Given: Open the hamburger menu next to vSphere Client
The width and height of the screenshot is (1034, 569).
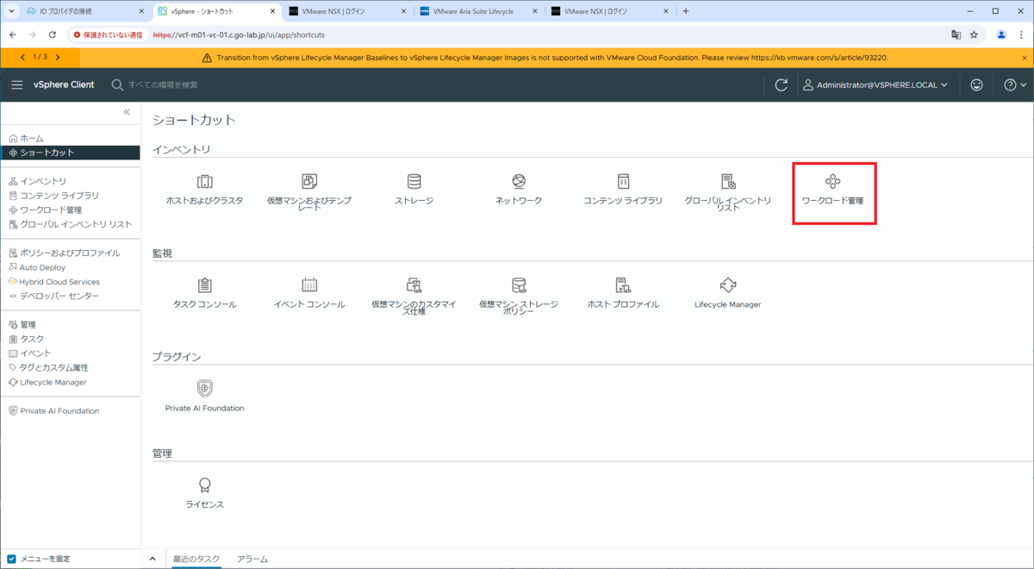Looking at the screenshot, I should 17,85.
